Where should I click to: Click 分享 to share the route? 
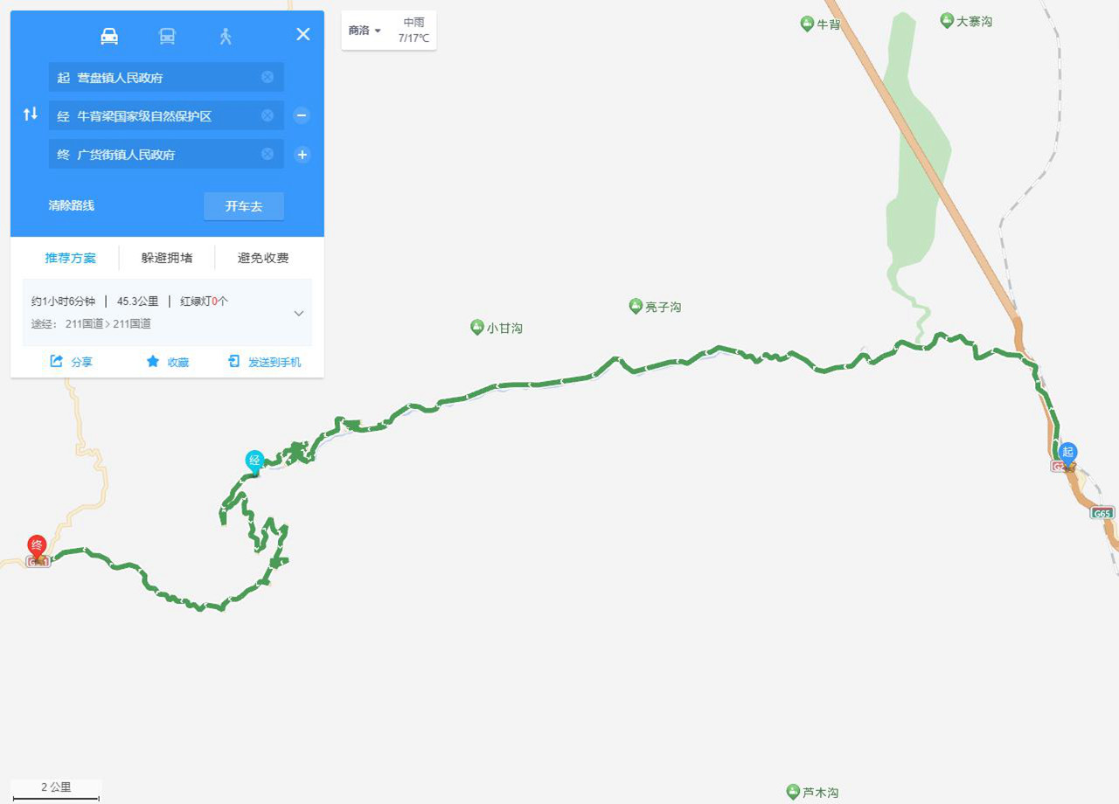(x=71, y=362)
